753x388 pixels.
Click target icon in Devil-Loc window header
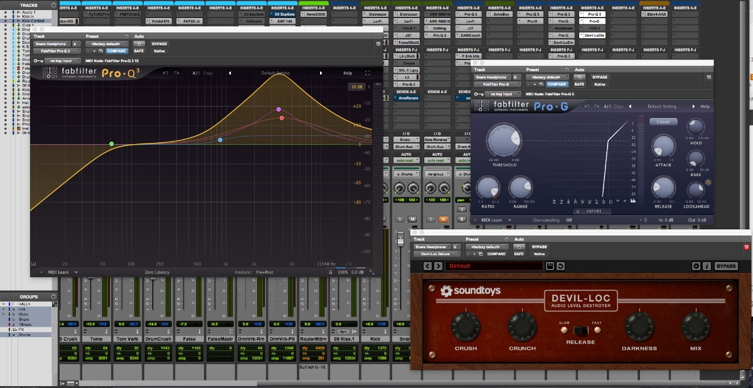[747, 248]
